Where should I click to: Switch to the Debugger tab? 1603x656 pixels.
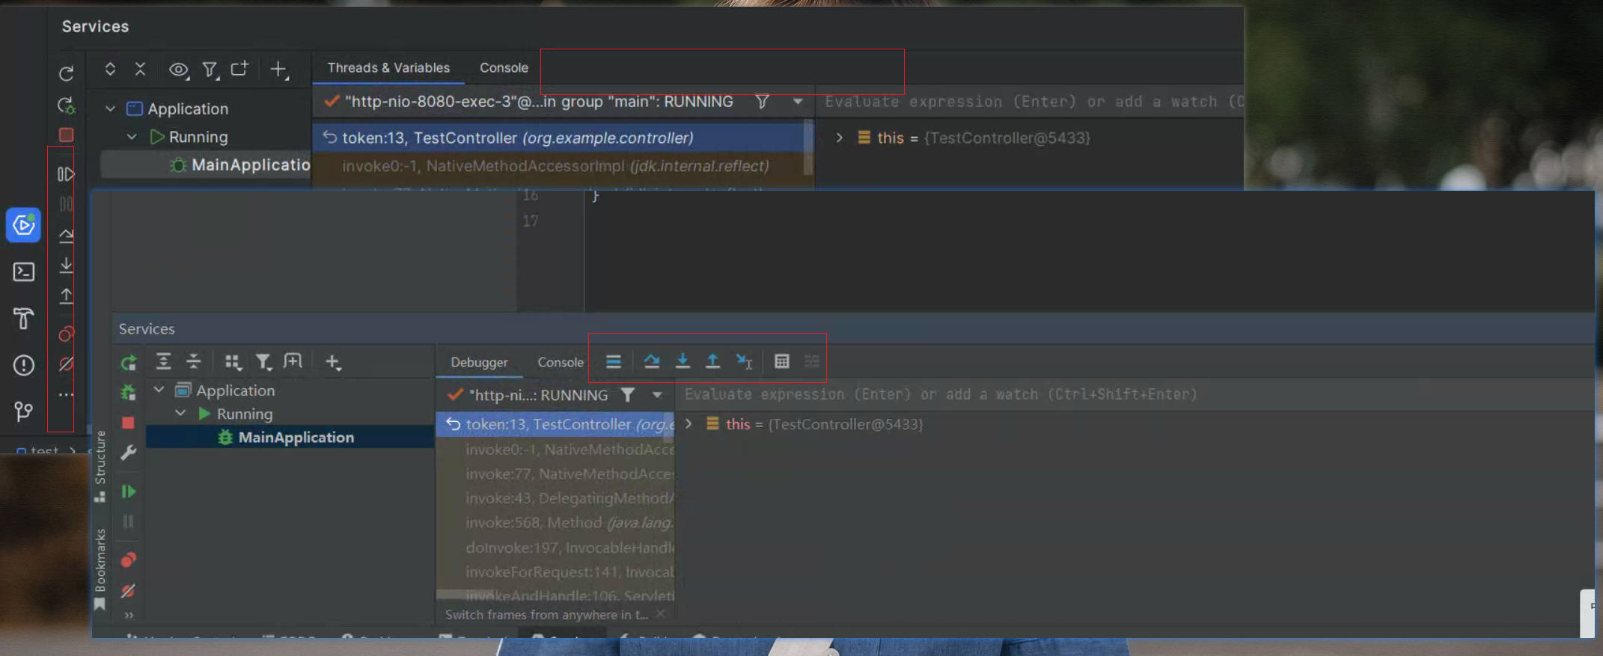(x=479, y=363)
